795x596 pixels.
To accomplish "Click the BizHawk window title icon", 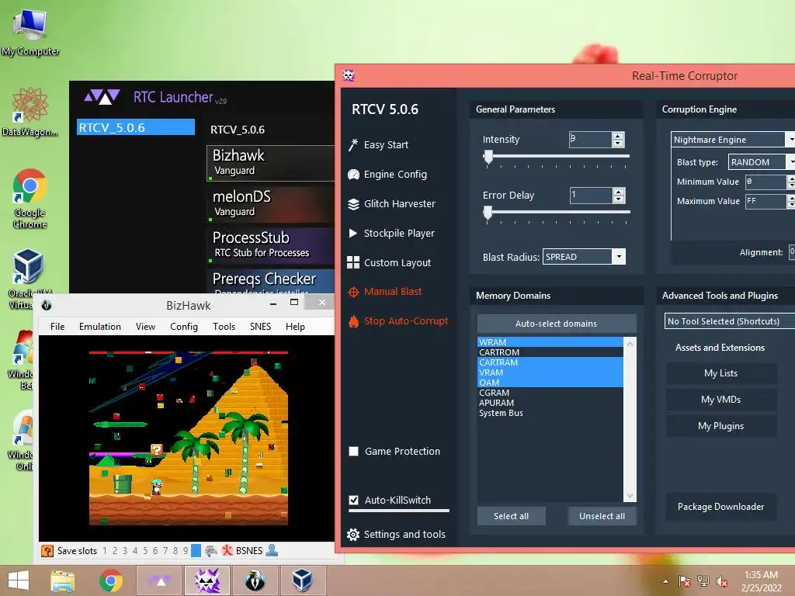I will (x=46, y=305).
